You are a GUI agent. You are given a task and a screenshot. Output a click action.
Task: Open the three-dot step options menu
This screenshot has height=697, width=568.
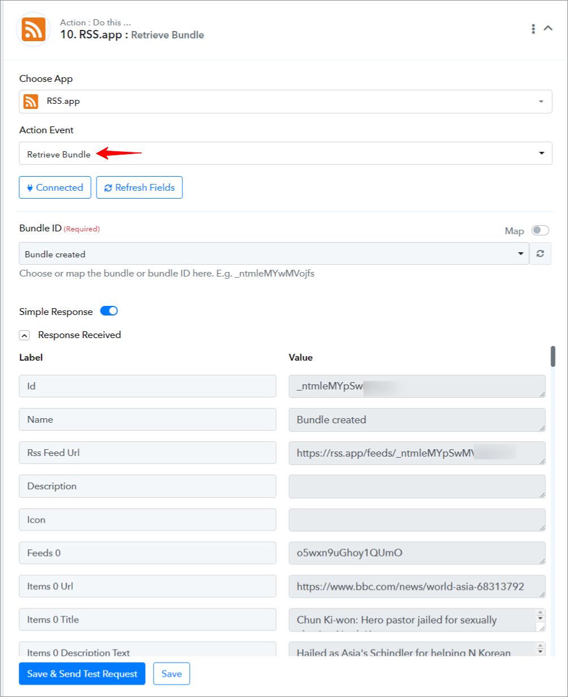coord(533,29)
